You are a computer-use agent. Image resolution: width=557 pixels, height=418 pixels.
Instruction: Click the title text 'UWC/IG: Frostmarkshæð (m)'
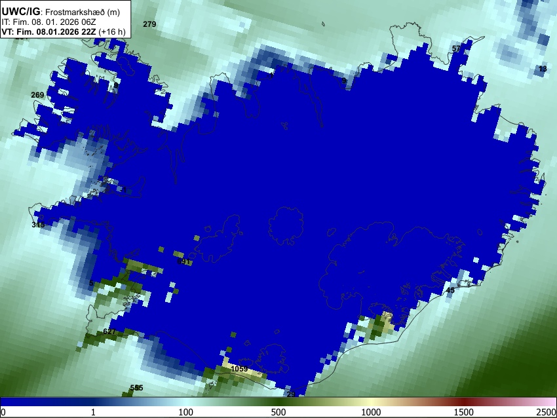pyautogui.click(x=61, y=12)
